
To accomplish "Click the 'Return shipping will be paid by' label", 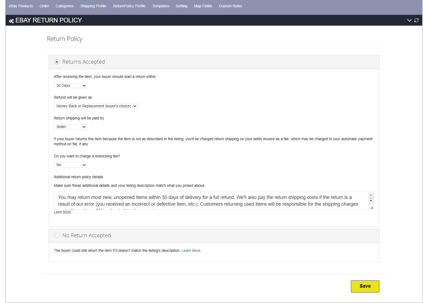I will pyautogui.click(x=79, y=118).
